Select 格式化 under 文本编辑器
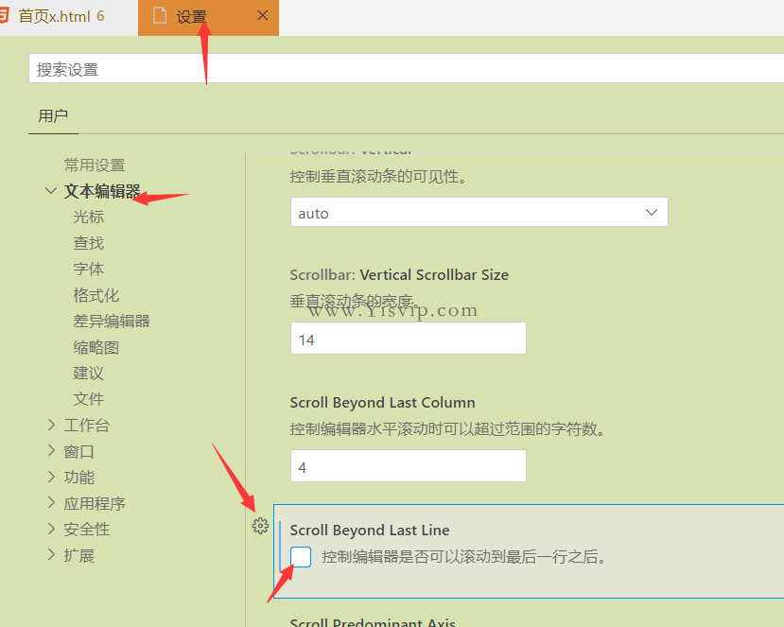This screenshot has height=627, width=784. pos(96,295)
